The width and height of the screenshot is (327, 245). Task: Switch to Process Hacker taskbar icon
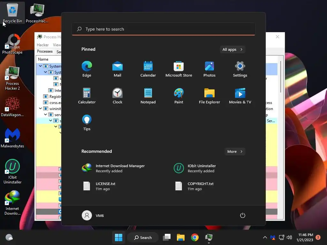tap(209, 237)
